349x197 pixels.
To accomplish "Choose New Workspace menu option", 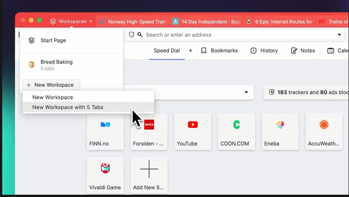I will point(88,97).
